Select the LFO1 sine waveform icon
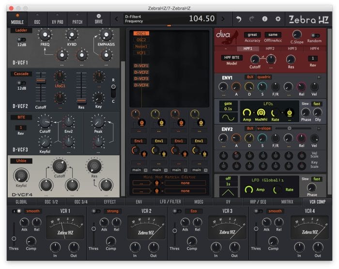 point(228,117)
